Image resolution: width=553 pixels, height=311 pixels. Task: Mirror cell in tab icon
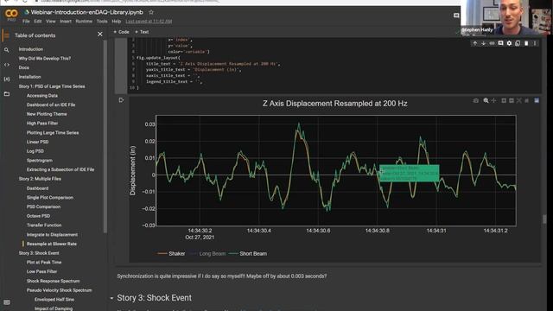click(x=518, y=43)
